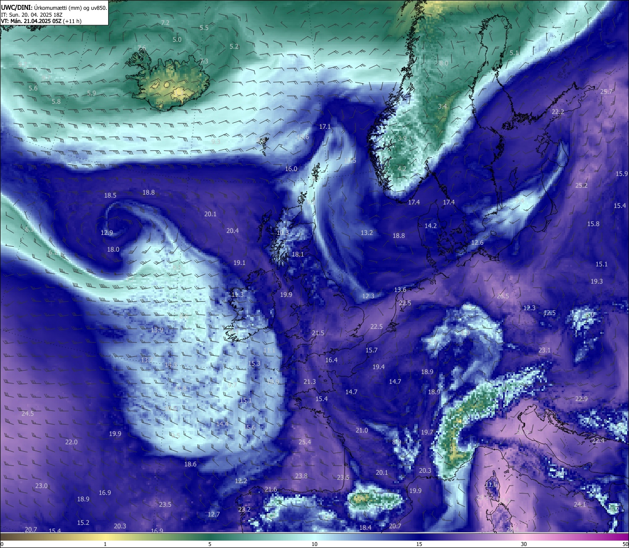629x548 pixels.
Task: Click the map value 22.4
Action: (x=598, y=441)
